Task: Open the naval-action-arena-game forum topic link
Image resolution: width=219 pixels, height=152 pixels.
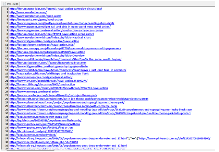Action: coord(52,34)
